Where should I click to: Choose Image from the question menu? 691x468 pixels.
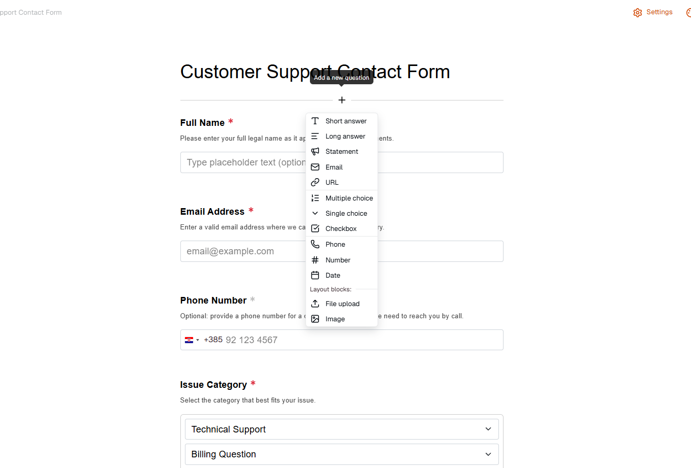335,319
